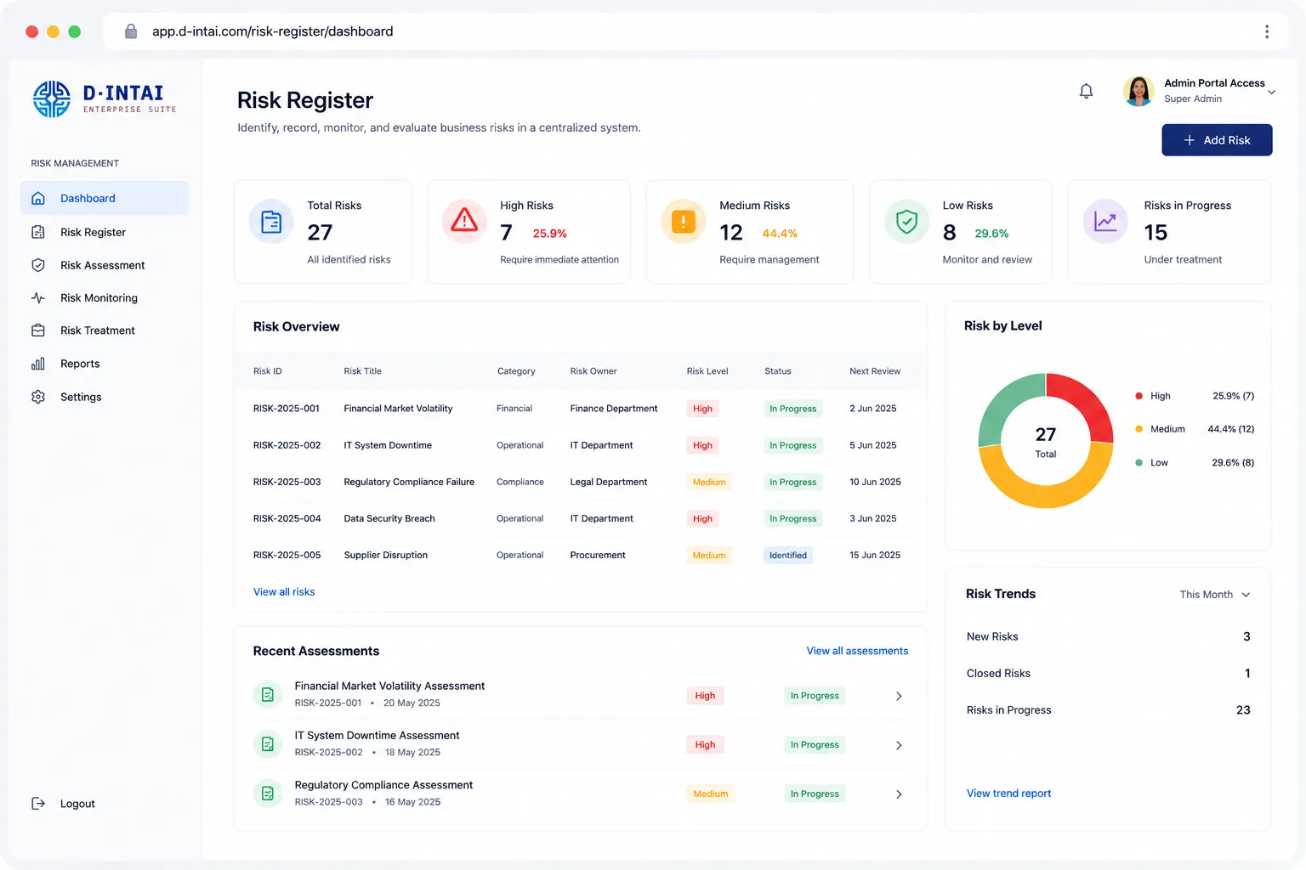The height and width of the screenshot is (870, 1306).
Task: Open notifications bell icon
Action: (1086, 91)
